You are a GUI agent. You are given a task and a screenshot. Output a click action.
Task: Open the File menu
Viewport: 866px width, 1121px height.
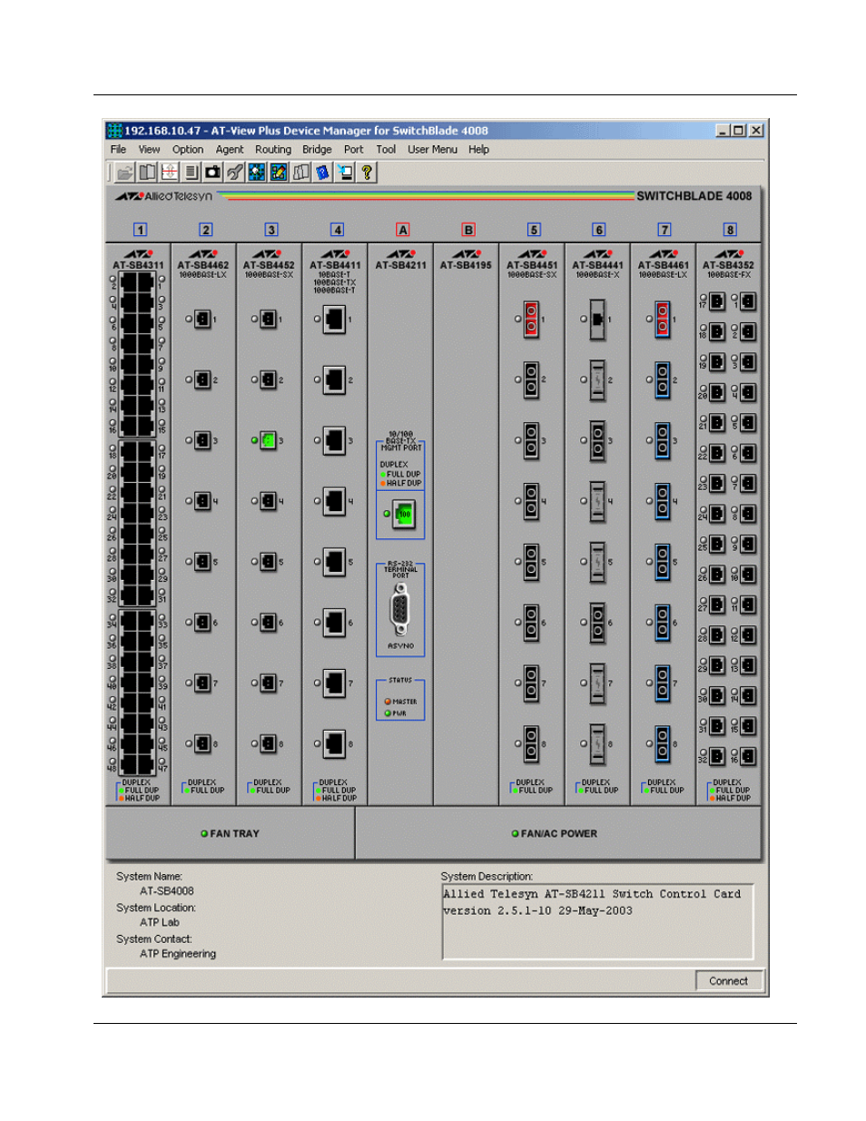tap(118, 150)
